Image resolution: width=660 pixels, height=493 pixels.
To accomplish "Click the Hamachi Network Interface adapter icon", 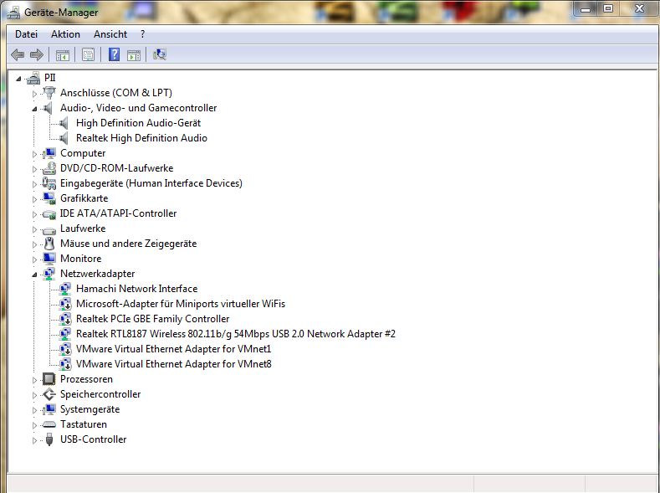I will coord(64,289).
